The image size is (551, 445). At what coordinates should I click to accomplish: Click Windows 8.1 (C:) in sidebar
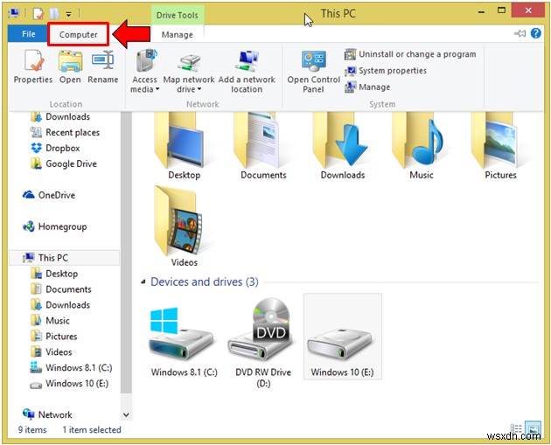pyautogui.click(x=71, y=368)
